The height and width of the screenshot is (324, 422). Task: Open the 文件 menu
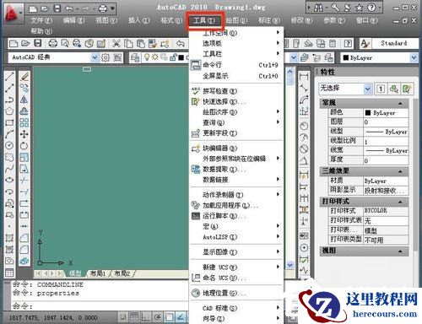click(x=41, y=20)
